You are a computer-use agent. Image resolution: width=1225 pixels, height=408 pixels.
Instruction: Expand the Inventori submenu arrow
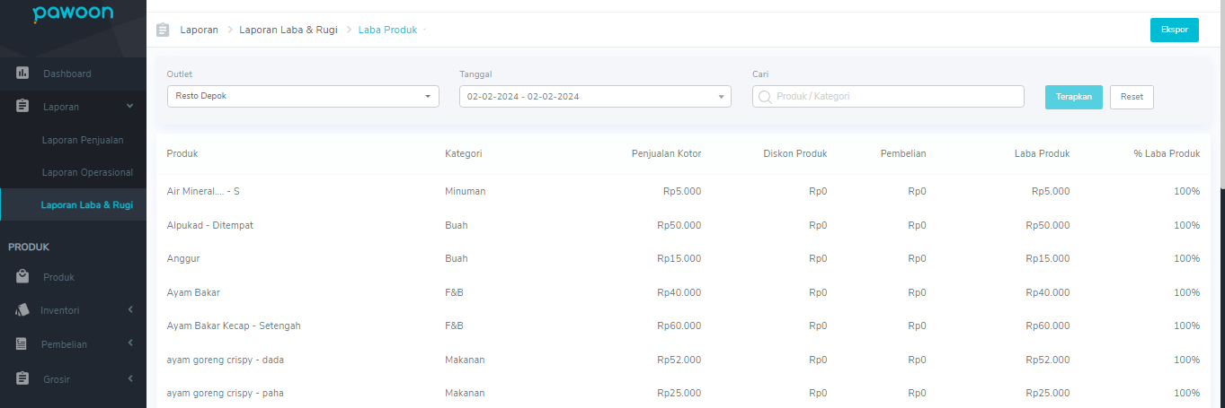(x=129, y=310)
